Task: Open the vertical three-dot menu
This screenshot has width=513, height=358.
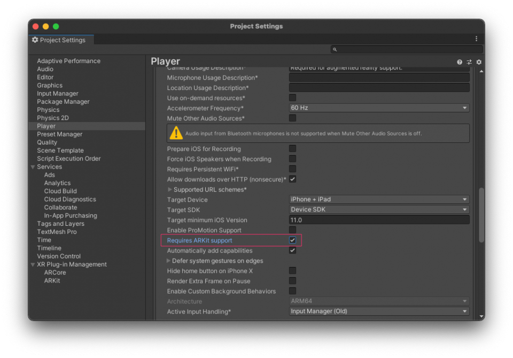Action: click(477, 39)
